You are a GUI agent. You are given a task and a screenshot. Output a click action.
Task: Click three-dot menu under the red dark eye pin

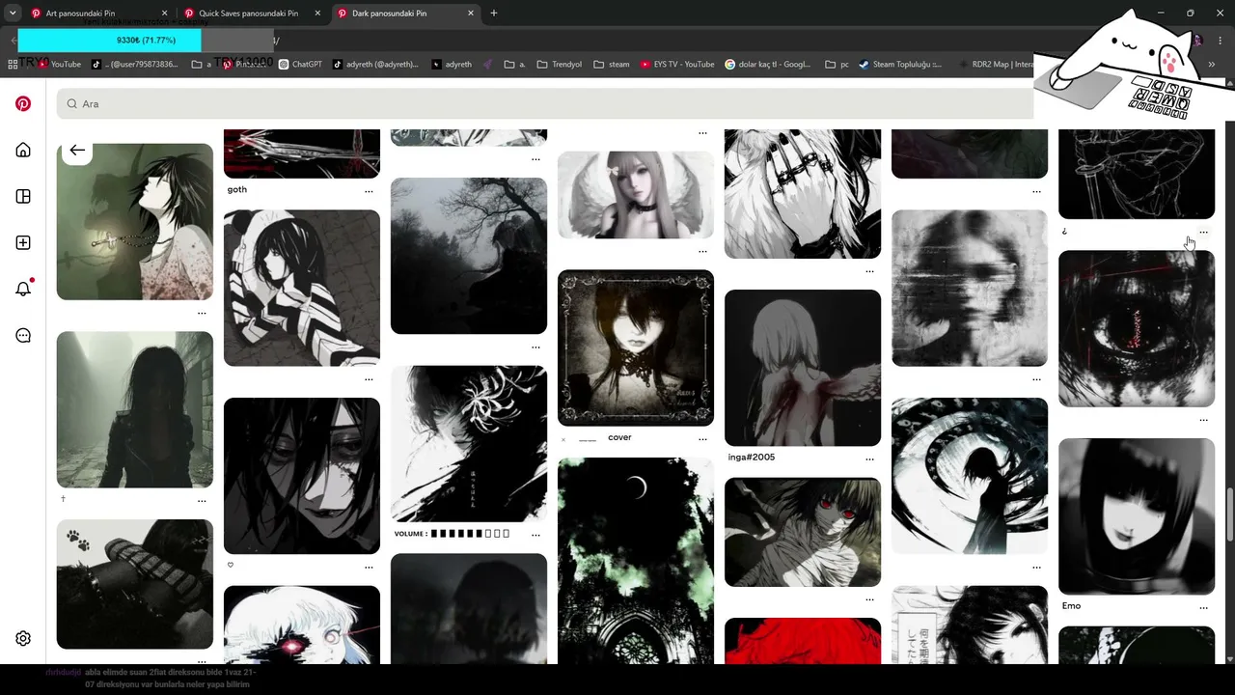click(1203, 420)
